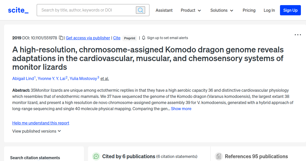Click the green quotation citation icon
The width and height of the screenshot is (306, 161).
coord(96,156)
